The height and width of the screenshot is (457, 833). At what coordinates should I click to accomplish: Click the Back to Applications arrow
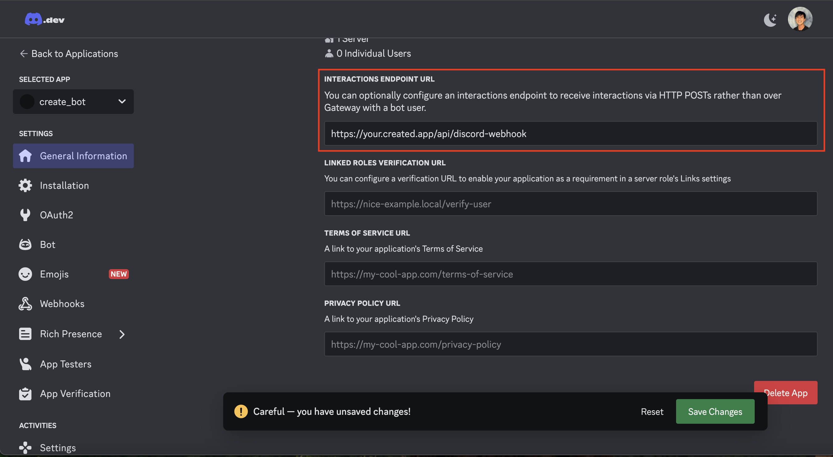23,54
